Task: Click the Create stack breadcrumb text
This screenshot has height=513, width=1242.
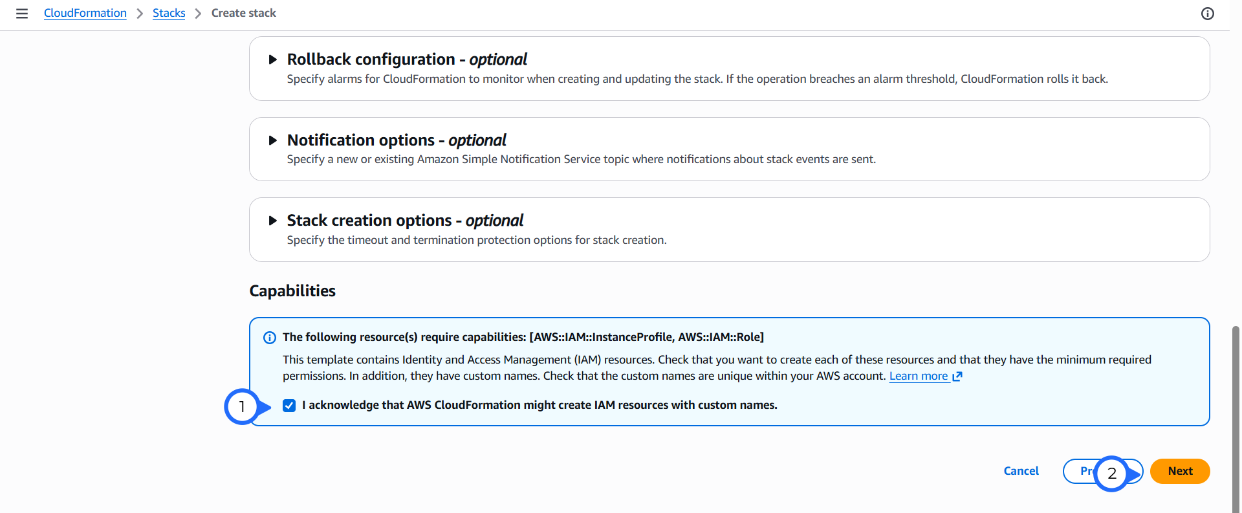Action: [244, 13]
